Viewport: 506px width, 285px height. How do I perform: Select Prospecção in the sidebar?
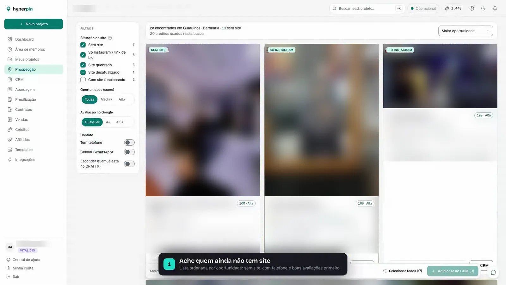(34, 69)
